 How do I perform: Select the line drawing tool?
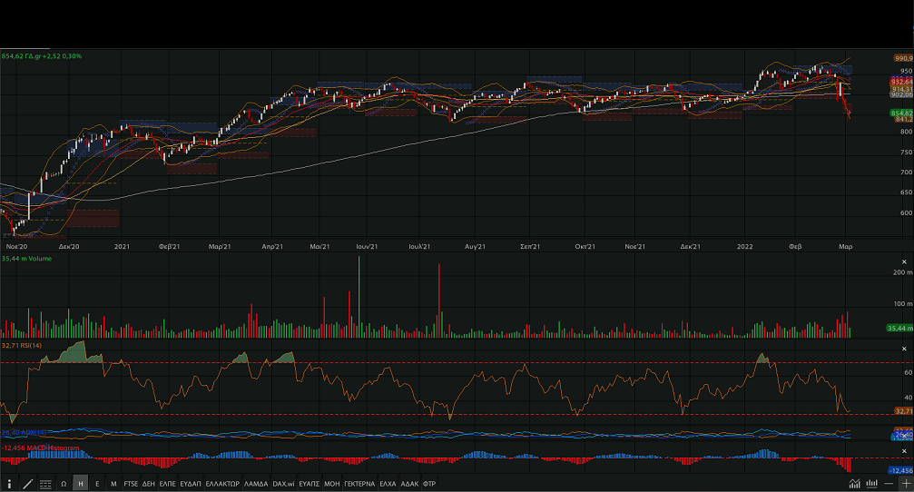point(27,484)
